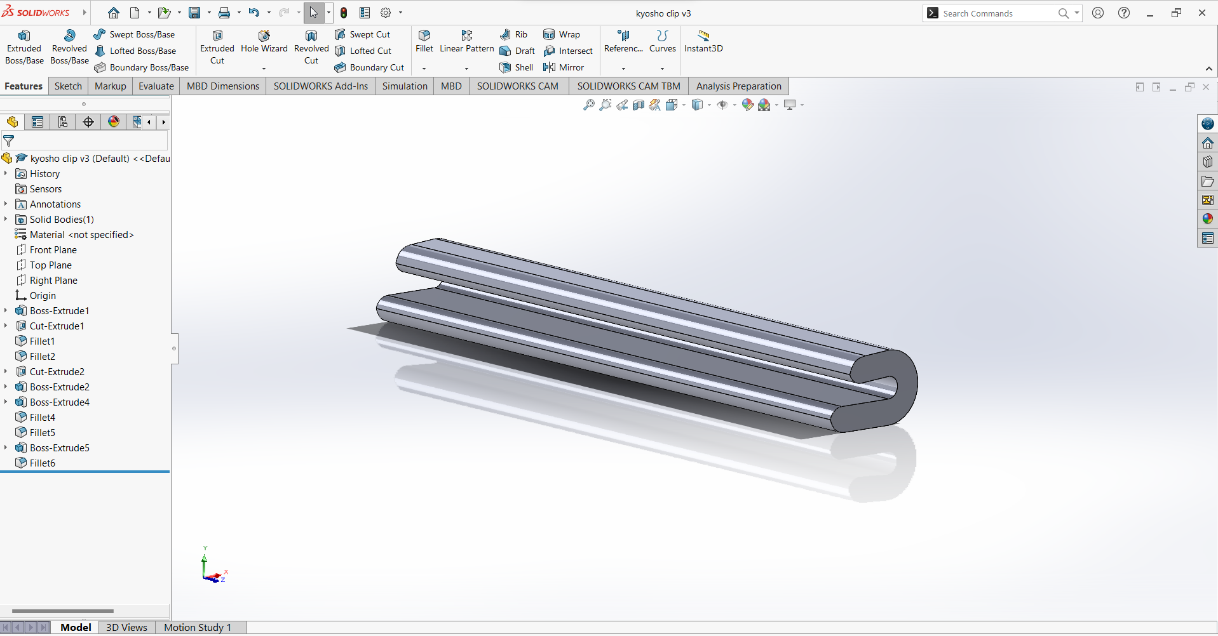Open the Curves tool

click(x=662, y=42)
